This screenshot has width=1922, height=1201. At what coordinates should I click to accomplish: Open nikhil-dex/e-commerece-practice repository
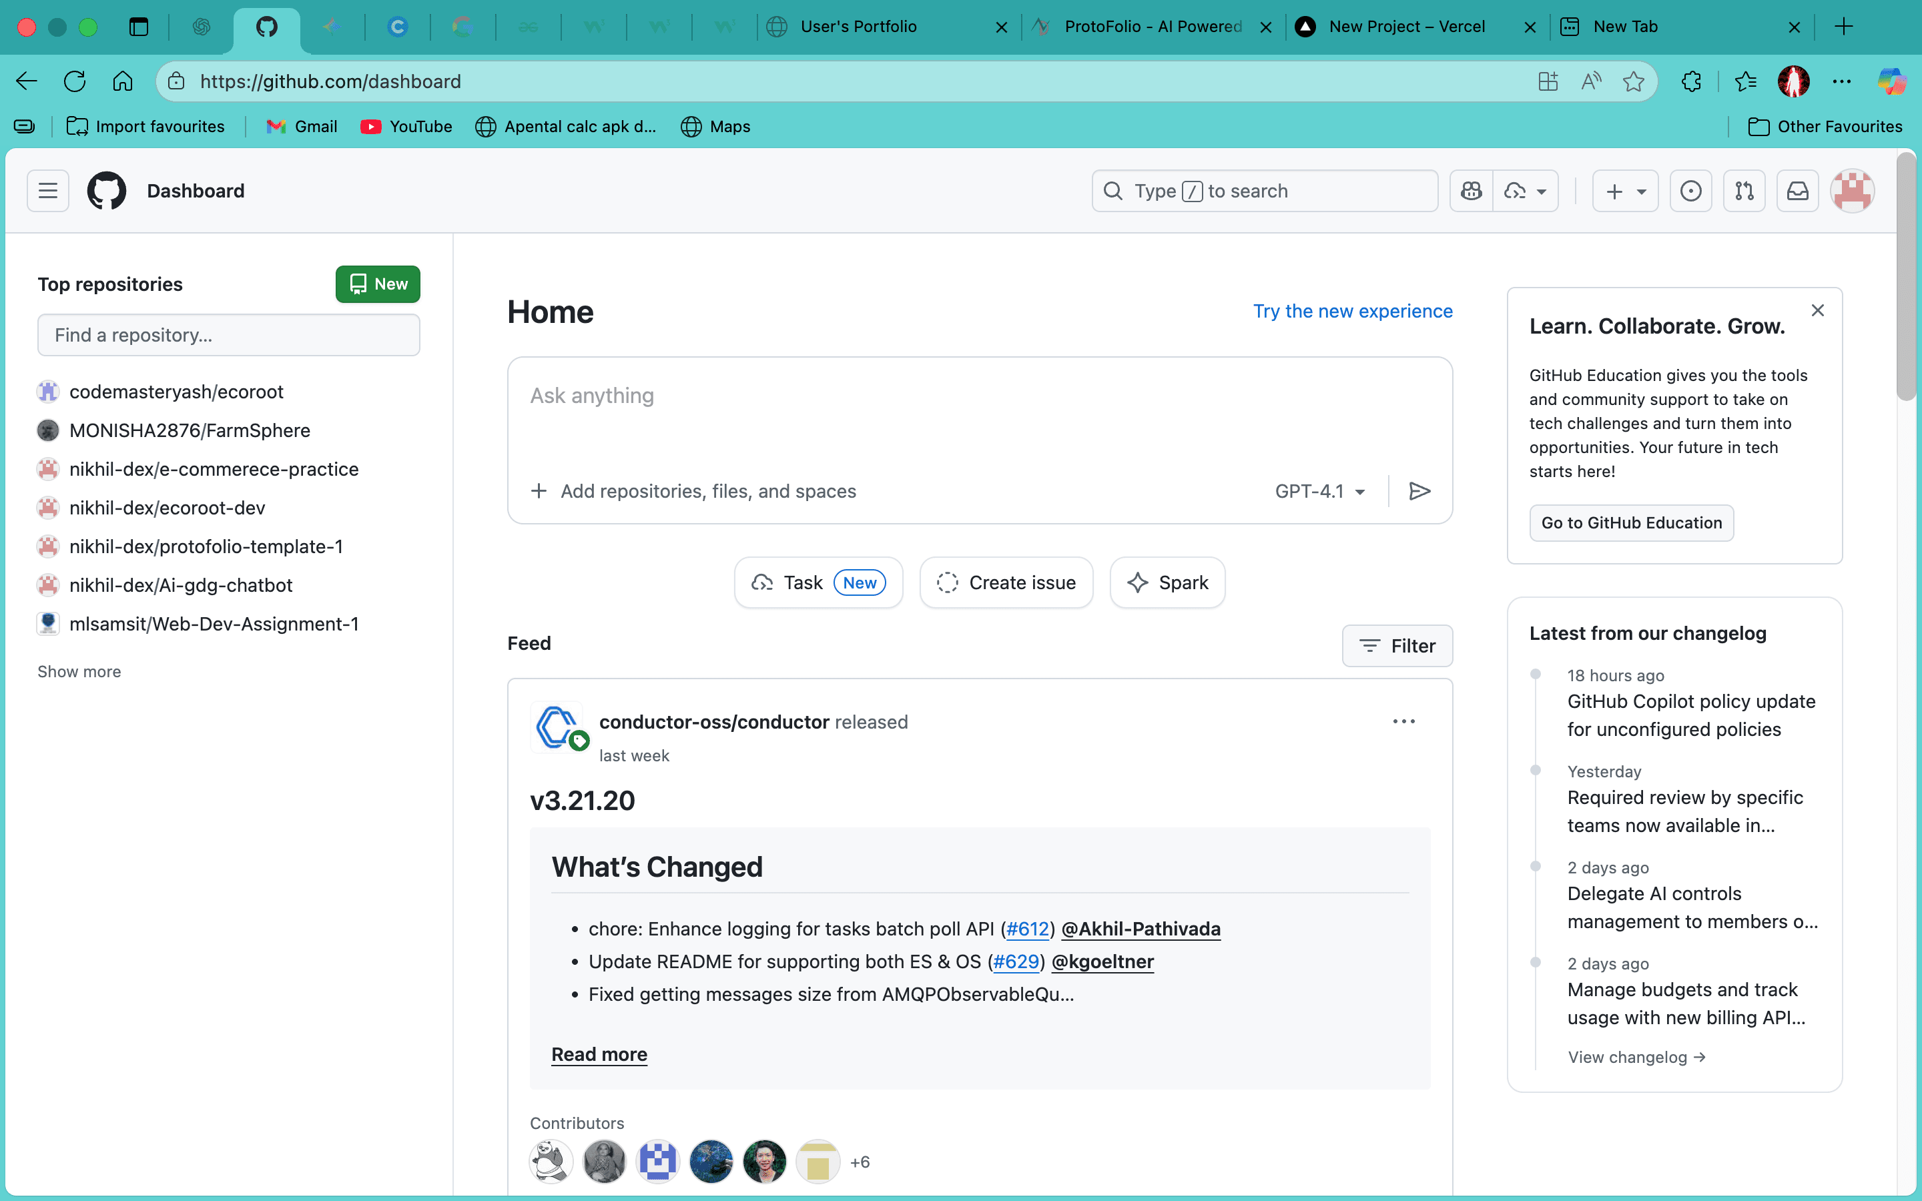(x=214, y=468)
